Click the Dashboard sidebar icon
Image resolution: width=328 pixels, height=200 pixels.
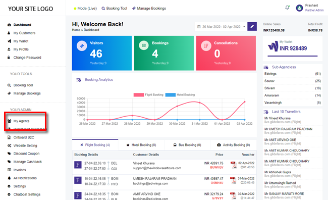9,25
